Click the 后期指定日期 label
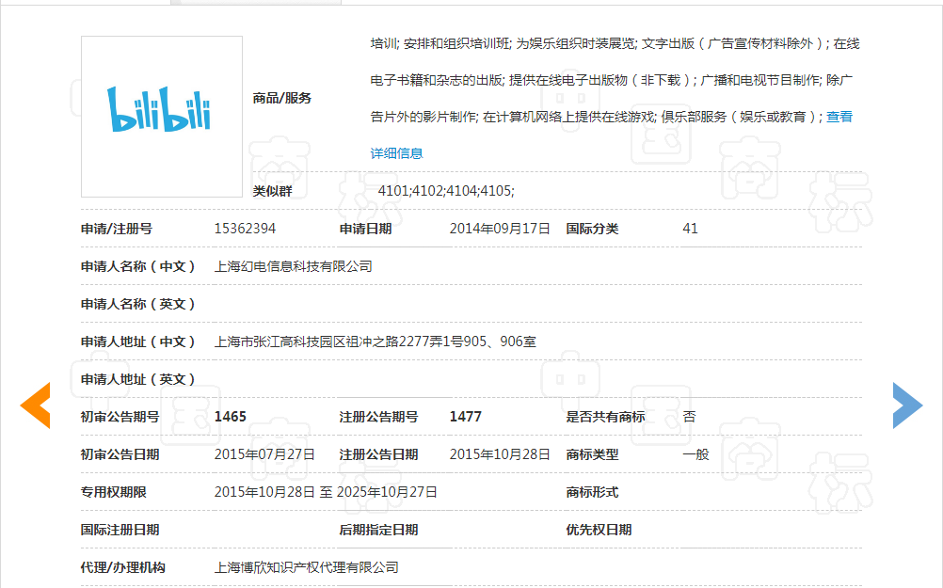Screen dimensions: 943x588 378,530
